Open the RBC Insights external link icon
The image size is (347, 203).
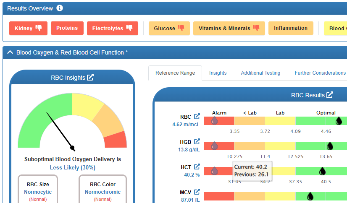[x=90, y=77]
